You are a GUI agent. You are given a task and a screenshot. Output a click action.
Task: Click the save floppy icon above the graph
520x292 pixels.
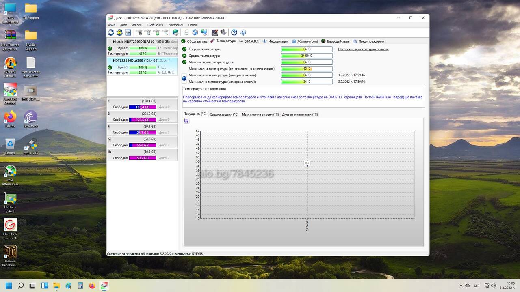click(186, 120)
